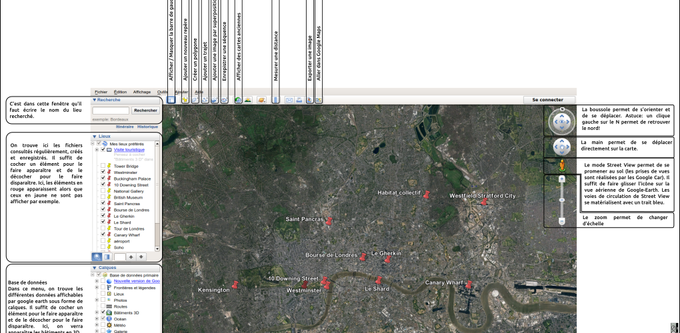This screenshot has height=333, width=680.
Task: Select the save image toolbar icon
Action: 309,100
